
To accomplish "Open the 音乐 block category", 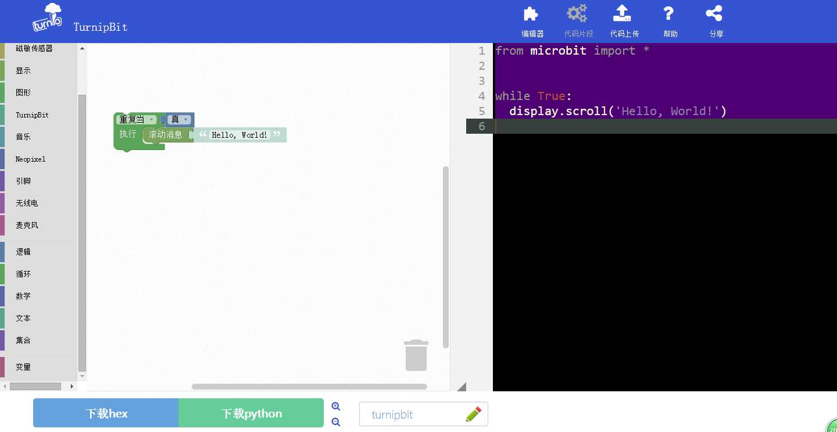I will click(38, 137).
